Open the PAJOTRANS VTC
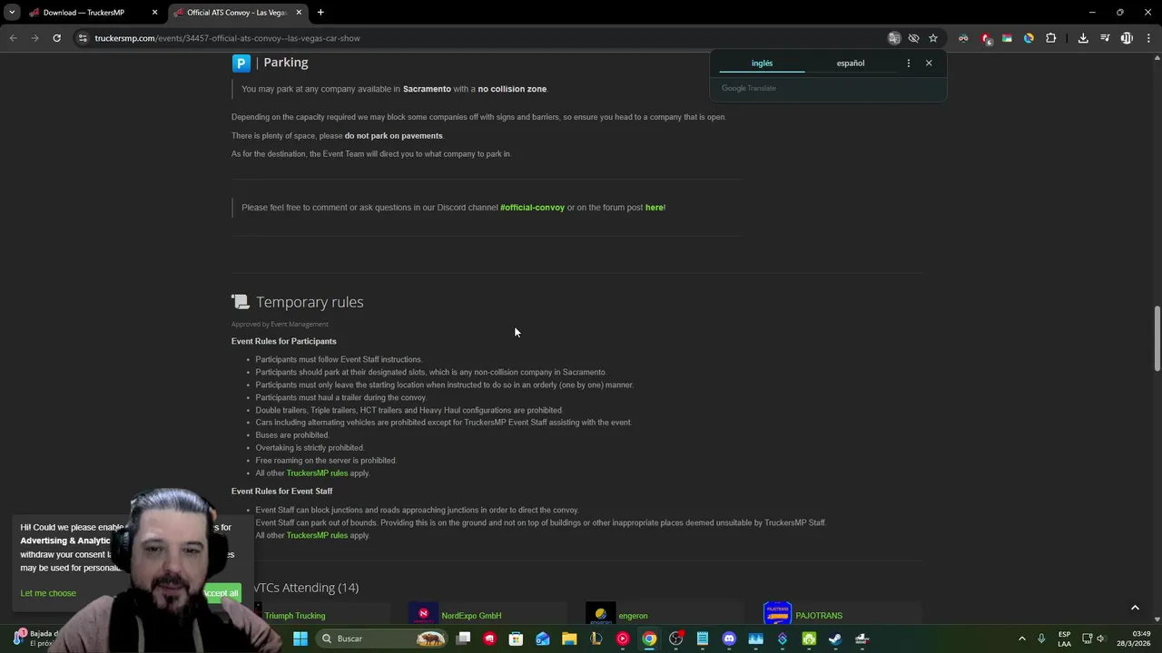This screenshot has width=1162, height=653. click(x=819, y=616)
